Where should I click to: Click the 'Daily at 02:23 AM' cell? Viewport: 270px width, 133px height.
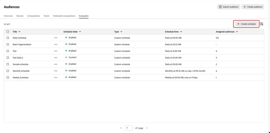pos(173,44)
